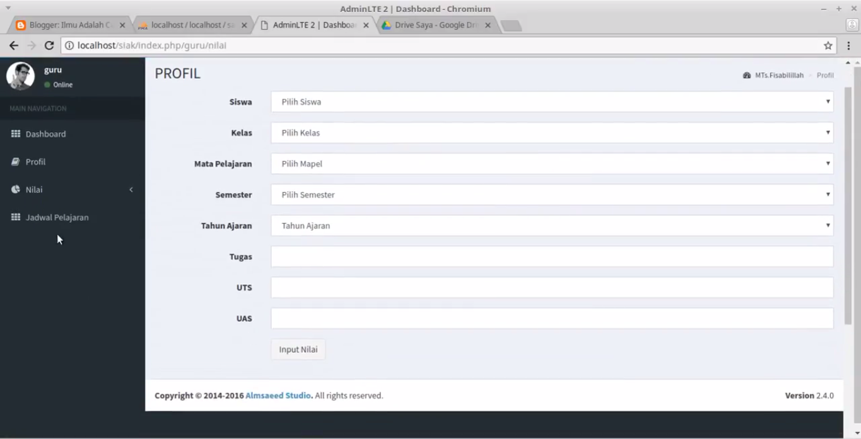Click the Profil breadcrumb item

825,75
